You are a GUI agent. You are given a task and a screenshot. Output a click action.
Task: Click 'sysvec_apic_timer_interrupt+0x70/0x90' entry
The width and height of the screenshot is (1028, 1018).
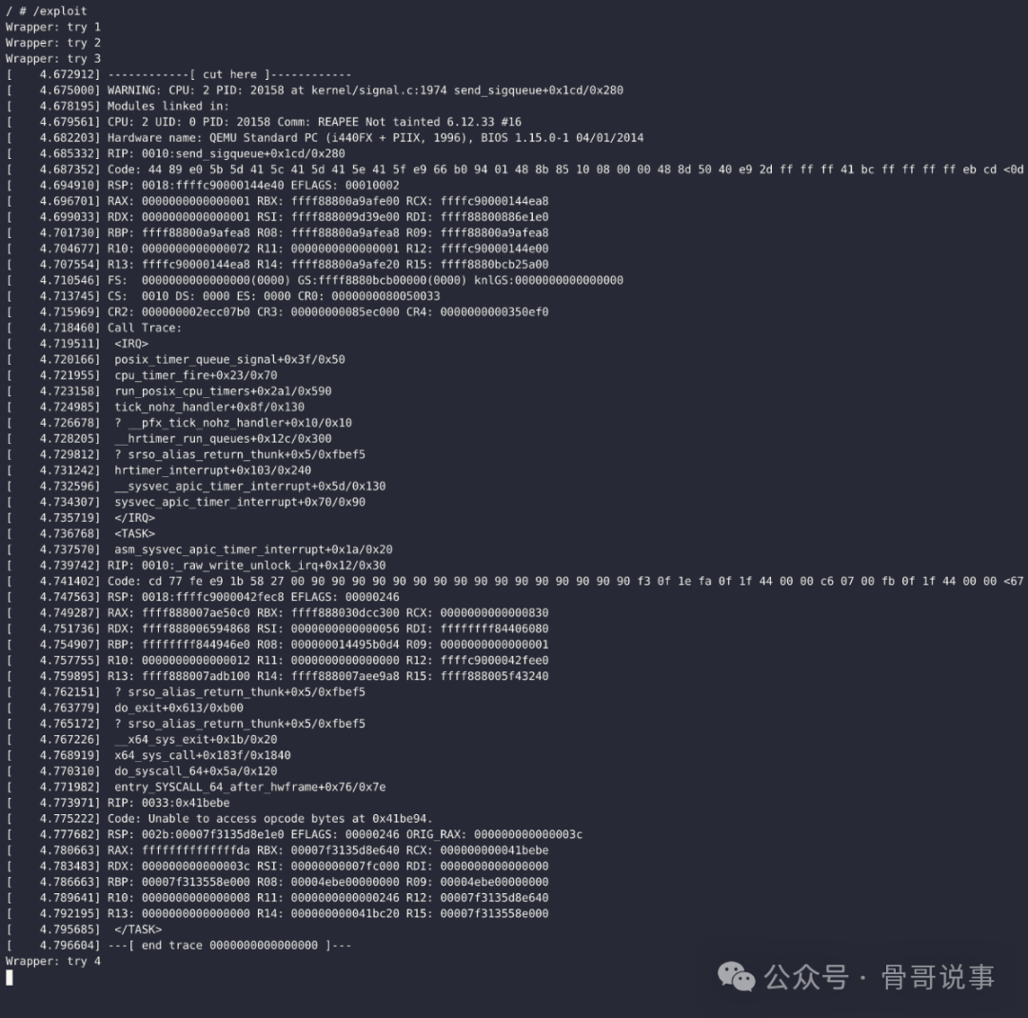click(240, 502)
